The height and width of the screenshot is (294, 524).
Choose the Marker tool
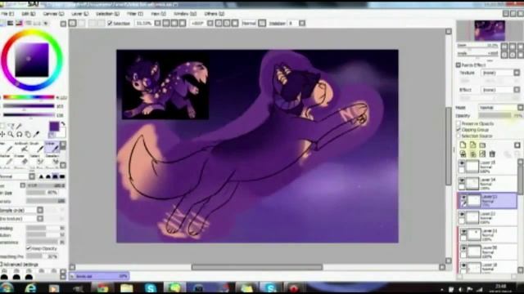[6, 160]
